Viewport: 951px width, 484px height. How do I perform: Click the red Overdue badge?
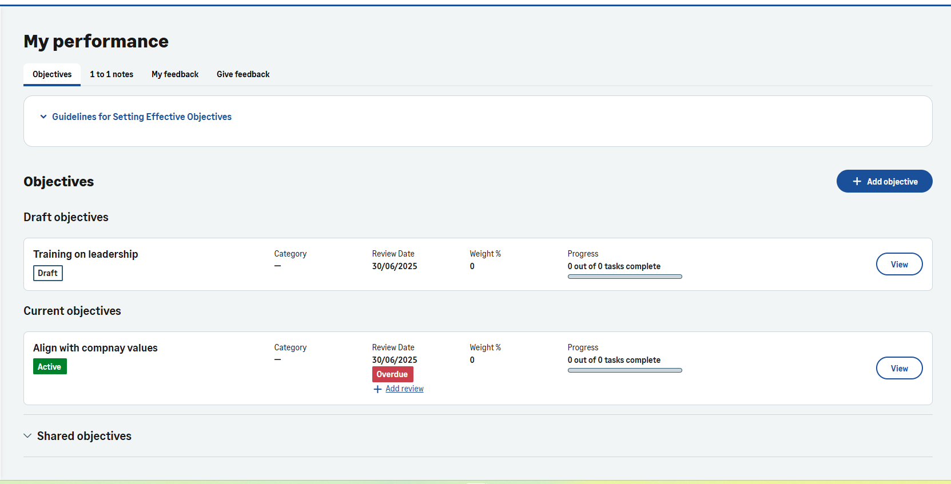[x=392, y=374]
